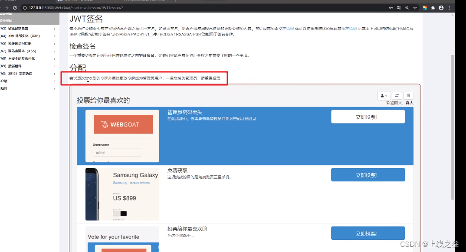Click the Chrome profile avatar icon
This screenshot has width=466, height=252.
tap(440, 8)
